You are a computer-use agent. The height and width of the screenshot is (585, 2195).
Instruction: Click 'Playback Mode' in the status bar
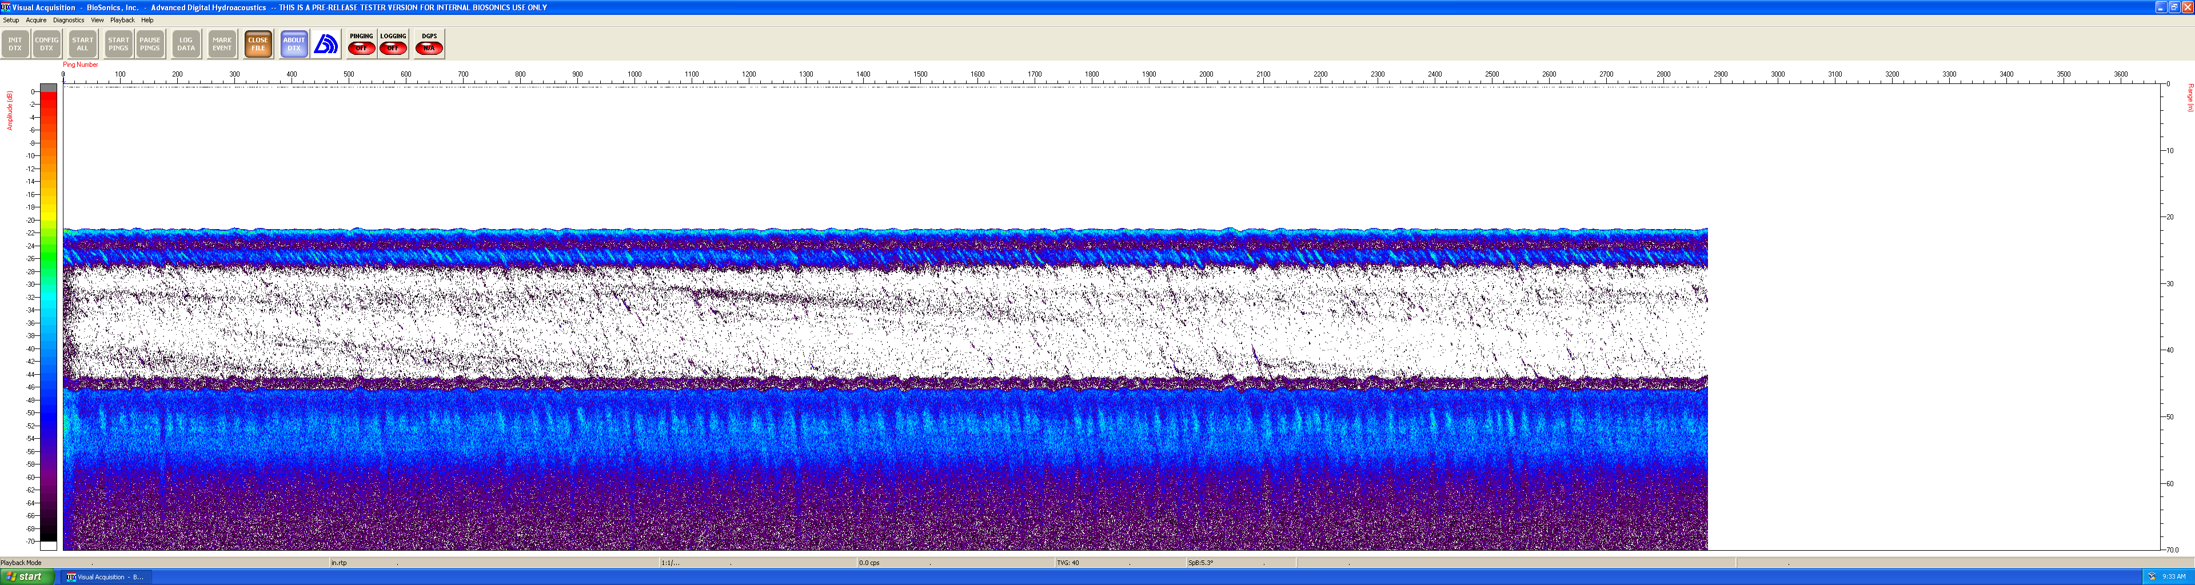pos(21,563)
